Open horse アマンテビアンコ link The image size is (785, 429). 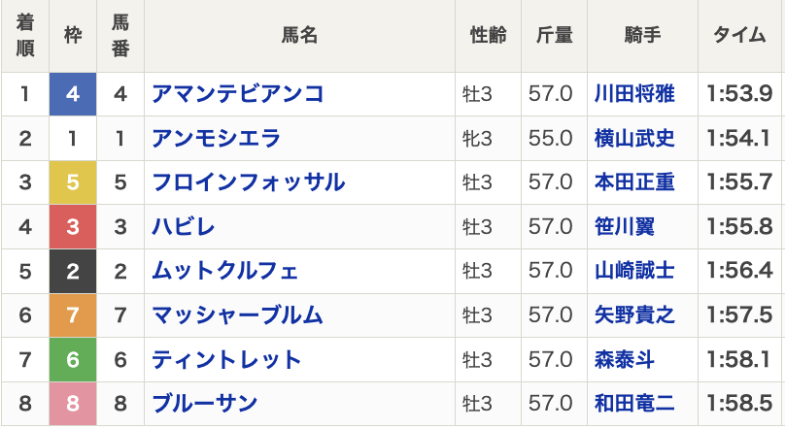(238, 94)
